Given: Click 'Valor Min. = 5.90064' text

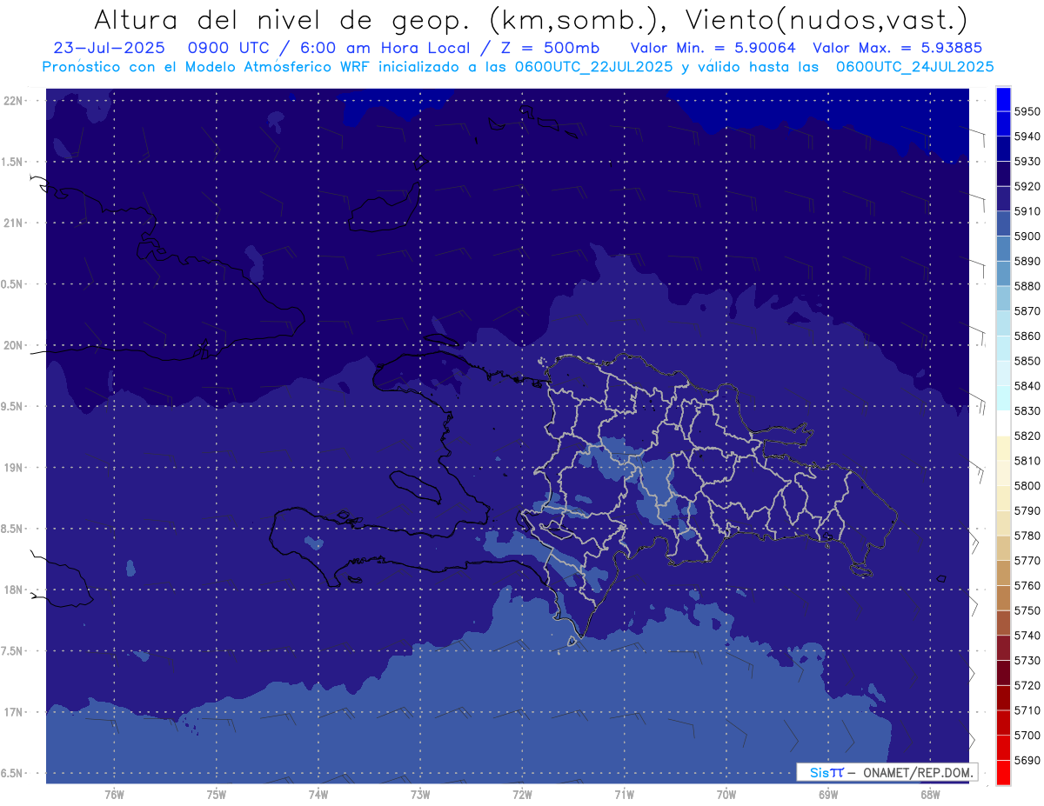Looking at the screenshot, I should (713, 48).
